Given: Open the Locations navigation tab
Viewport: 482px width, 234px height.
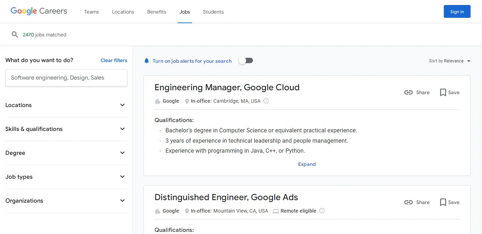Looking at the screenshot, I should pyautogui.click(x=123, y=12).
